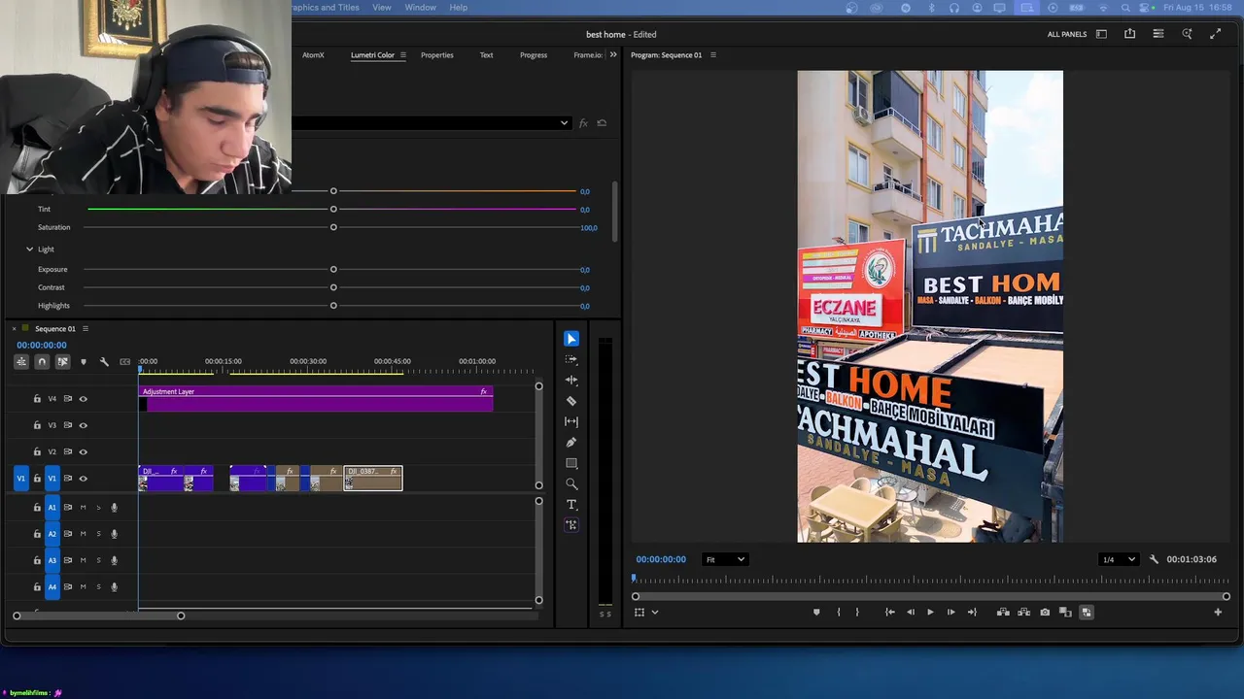This screenshot has height=699, width=1244.
Task: Adjust the Exposure slider handle
Action: 333,270
